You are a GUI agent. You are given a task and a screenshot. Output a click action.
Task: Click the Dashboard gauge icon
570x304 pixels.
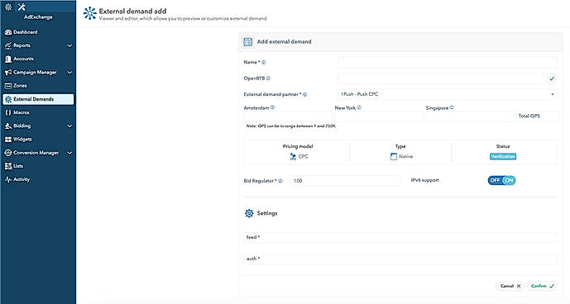(x=8, y=32)
